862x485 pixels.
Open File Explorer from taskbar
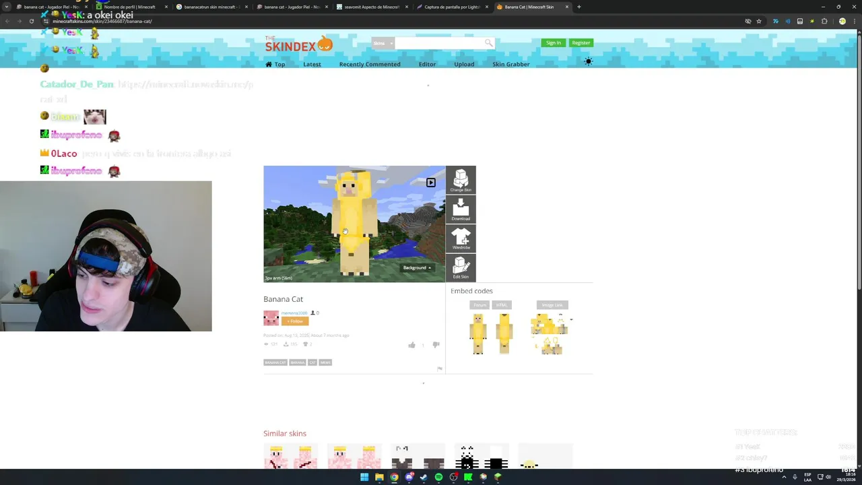pos(379,477)
